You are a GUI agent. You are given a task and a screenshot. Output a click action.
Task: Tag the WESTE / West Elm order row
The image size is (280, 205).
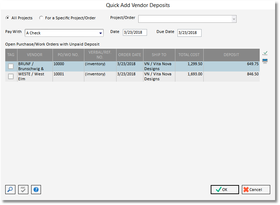(x=10, y=76)
